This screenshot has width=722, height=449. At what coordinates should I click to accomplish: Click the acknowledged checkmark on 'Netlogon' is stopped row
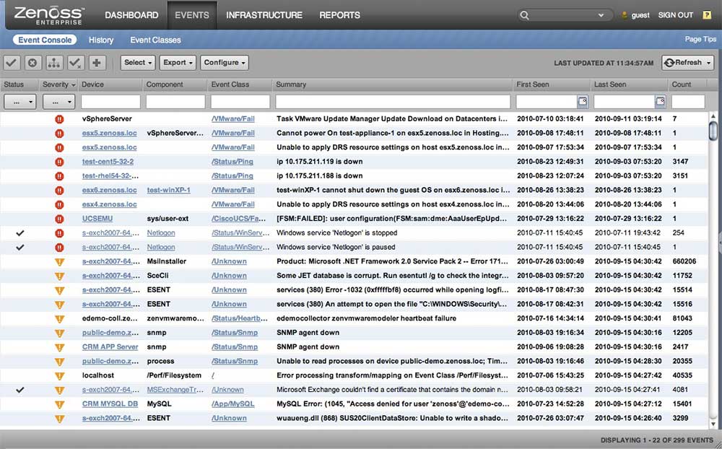tap(19, 233)
